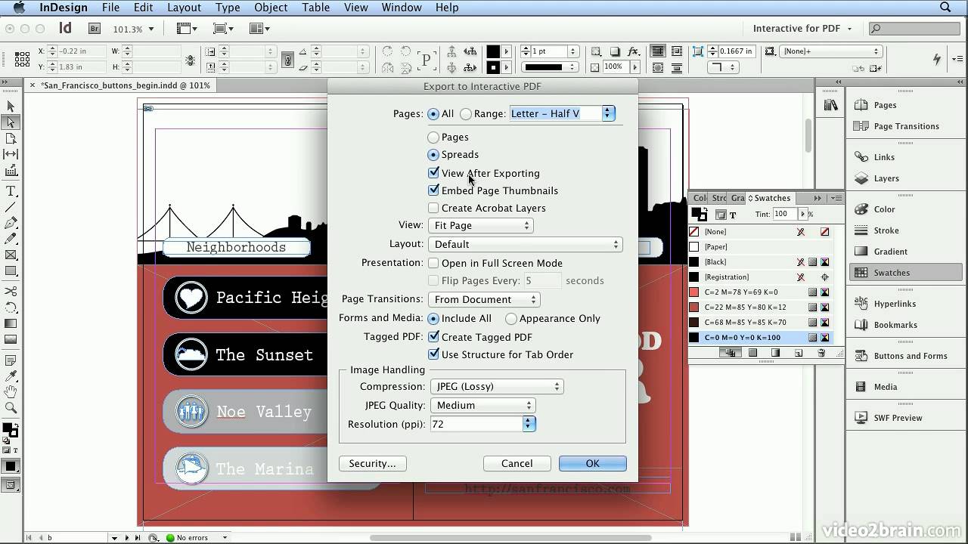The width and height of the screenshot is (968, 544).
Task: Select Appearance Only radio button
Action: point(511,319)
